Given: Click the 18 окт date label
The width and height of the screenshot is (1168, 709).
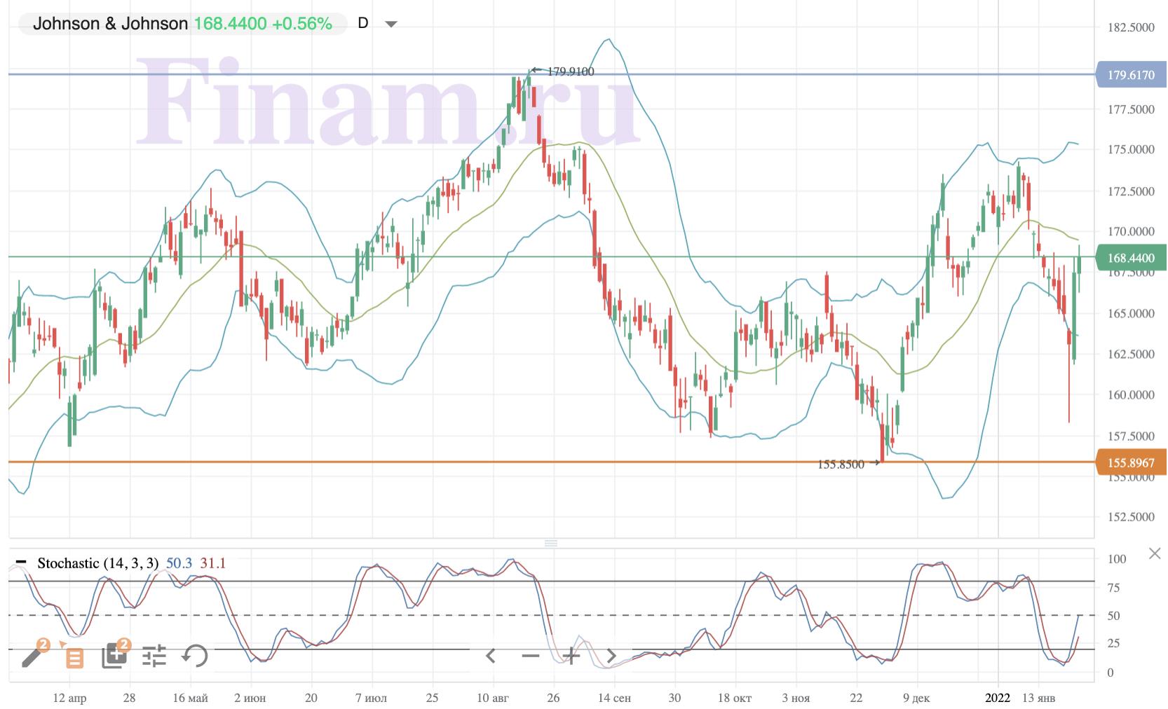Looking at the screenshot, I should (x=735, y=698).
